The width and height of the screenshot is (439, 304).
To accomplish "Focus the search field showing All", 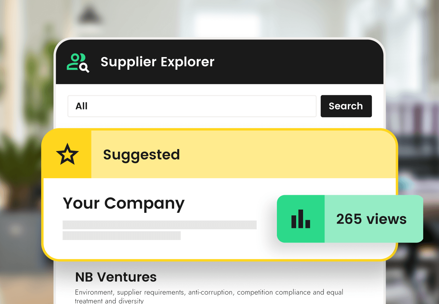I will pyautogui.click(x=192, y=106).
